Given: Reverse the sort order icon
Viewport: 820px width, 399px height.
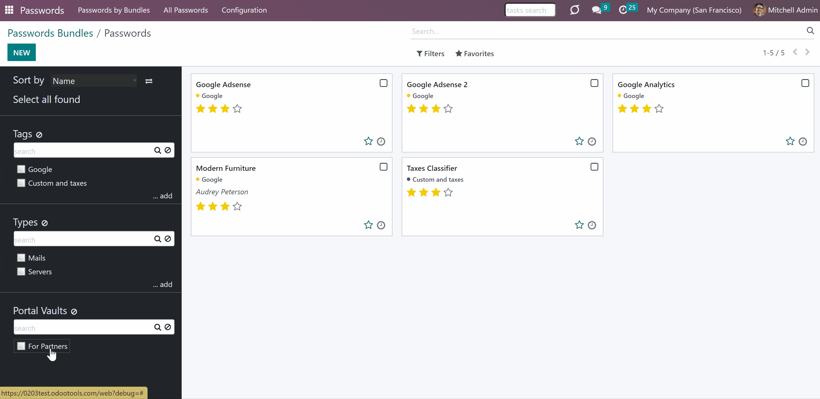Looking at the screenshot, I should (x=149, y=81).
